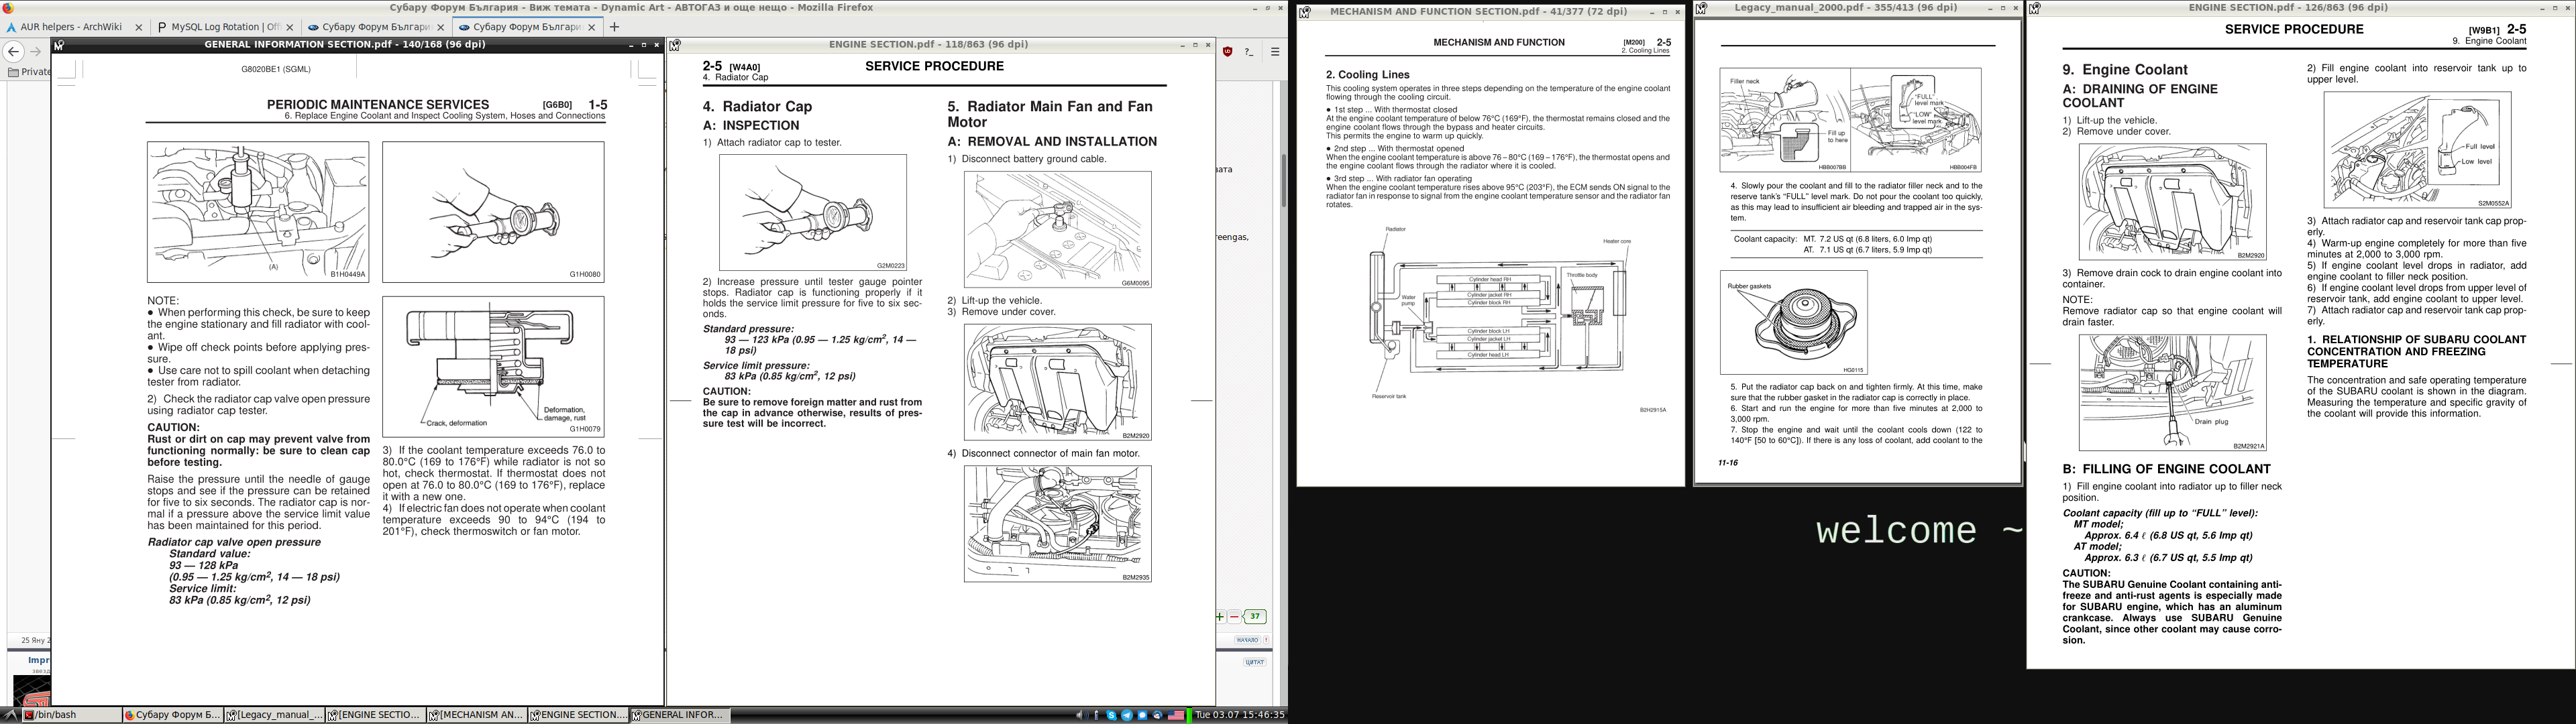Click the green plus vote button on forum post
This screenshot has width=2576, height=724.
1220,617
